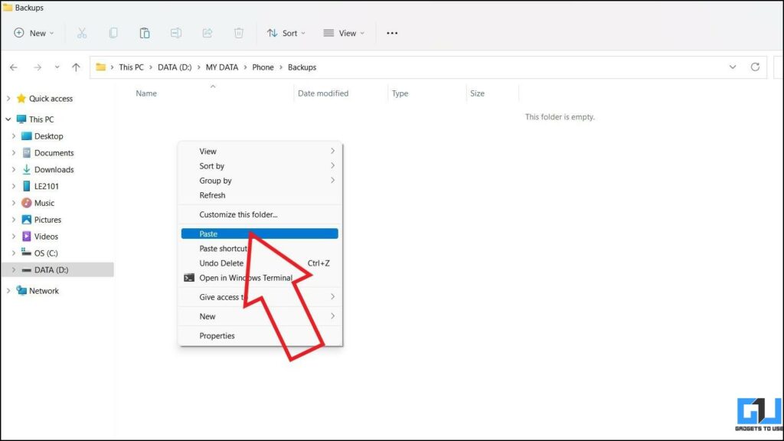The height and width of the screenshot is (441, 784).
Task: Open the Sort dropdown
Action: 287,33
